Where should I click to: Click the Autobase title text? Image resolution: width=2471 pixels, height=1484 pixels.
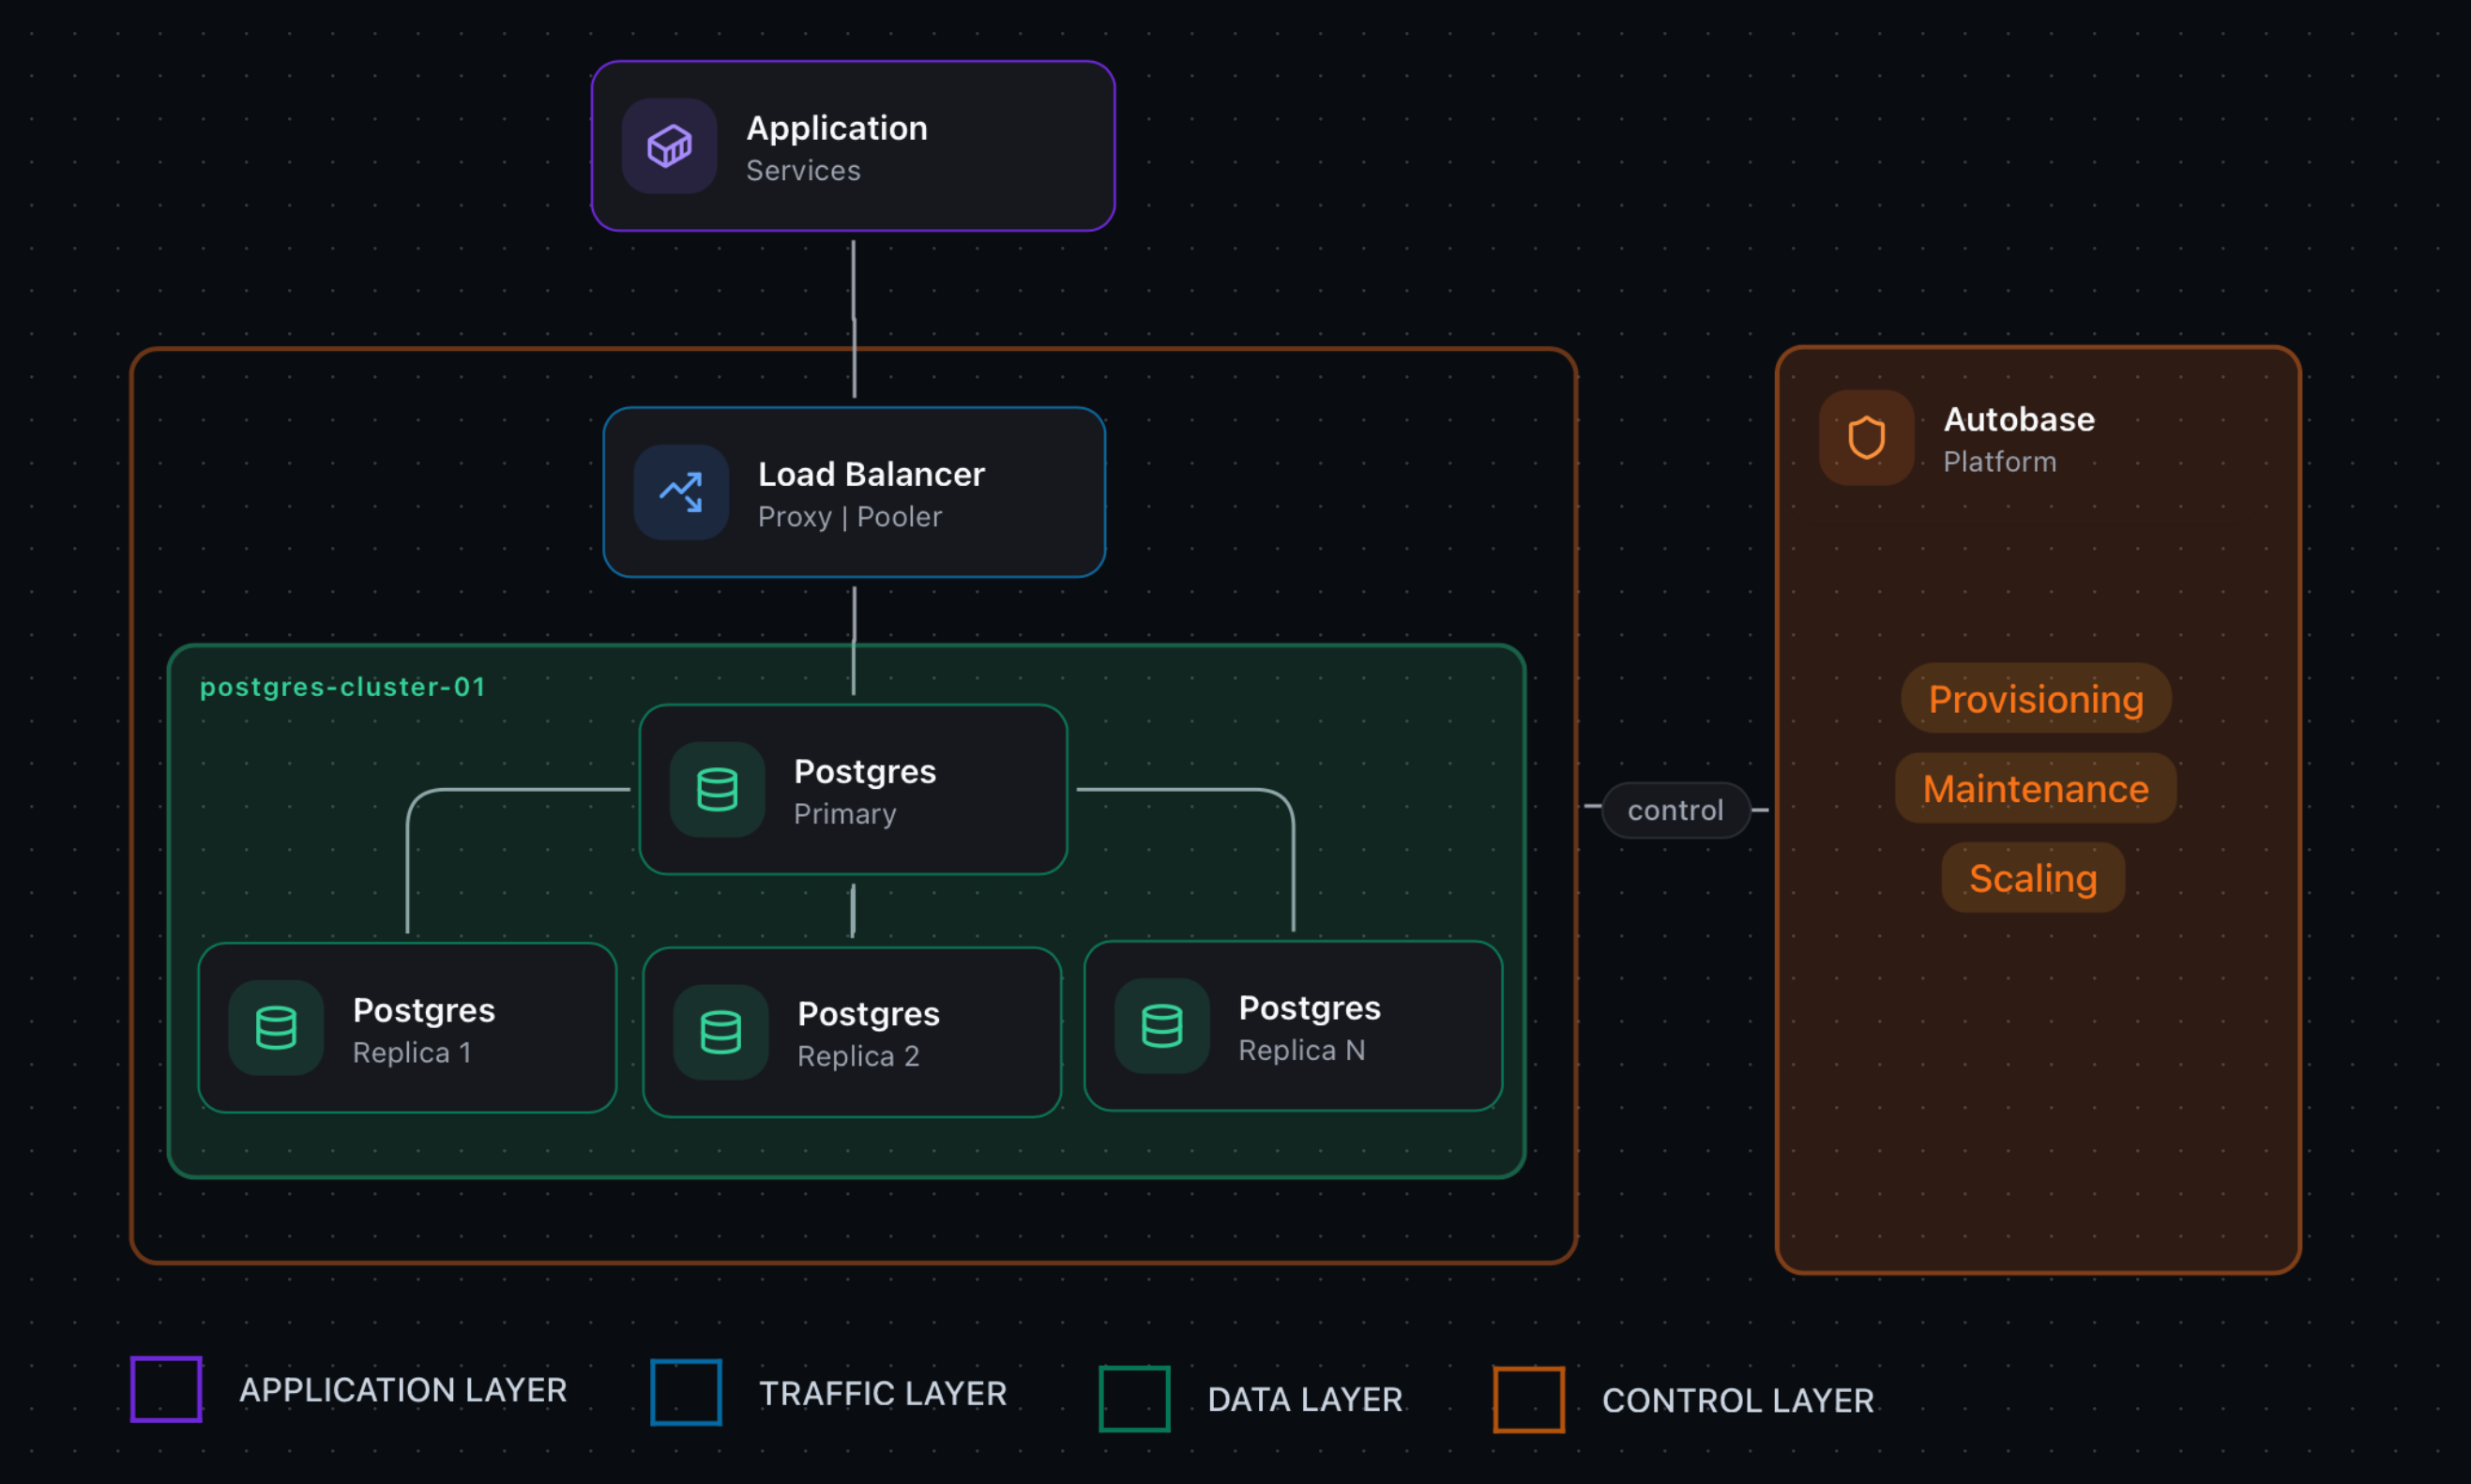(x=2019, y=419)
